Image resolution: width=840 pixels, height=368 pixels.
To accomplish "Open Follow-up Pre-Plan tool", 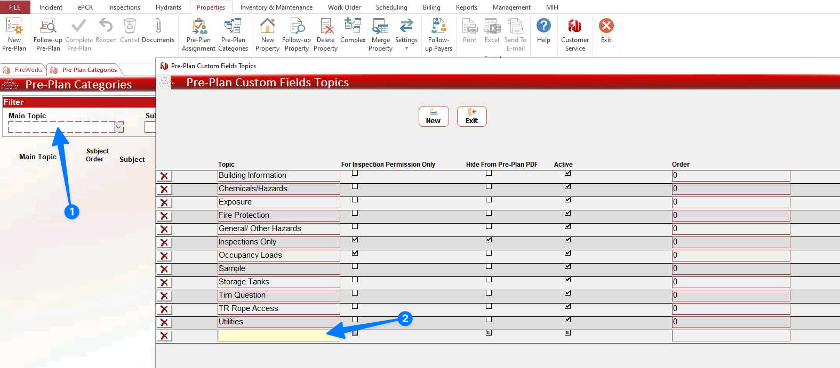I will tap(48, 35).
